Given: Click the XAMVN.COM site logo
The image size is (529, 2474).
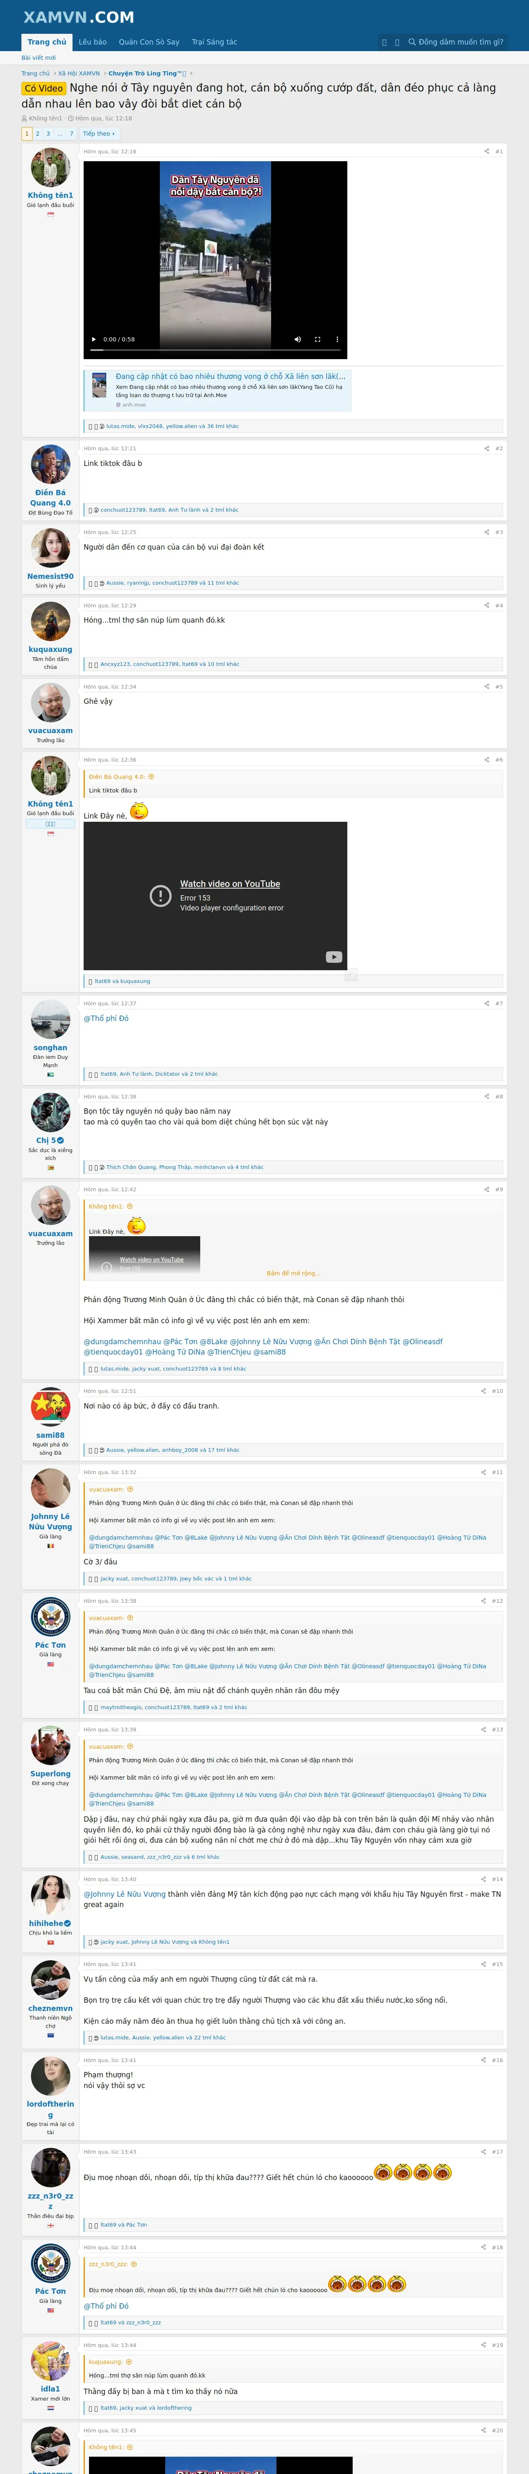Looking at the screenshot, I should click(x=79, y=17).
